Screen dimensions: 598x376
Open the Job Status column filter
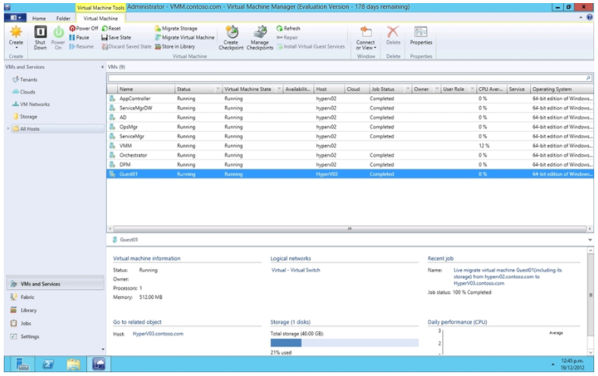tap(407, 89)
